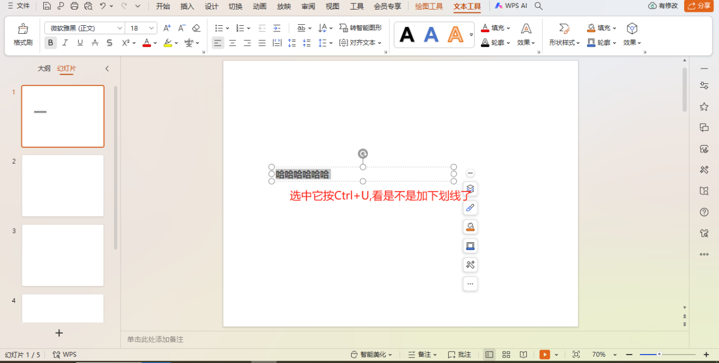Image resolution: width=719 pixels, height=363 pixels.
Task: Enable center text alignment
Action: pyautogui.click(x=232, y=43)
